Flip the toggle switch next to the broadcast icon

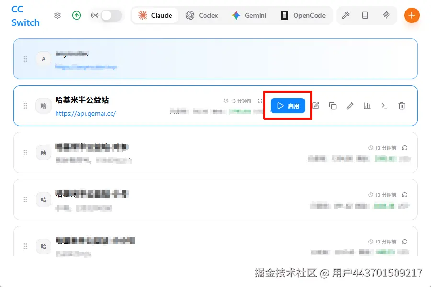pyautogui.click(x=111, y=15)
